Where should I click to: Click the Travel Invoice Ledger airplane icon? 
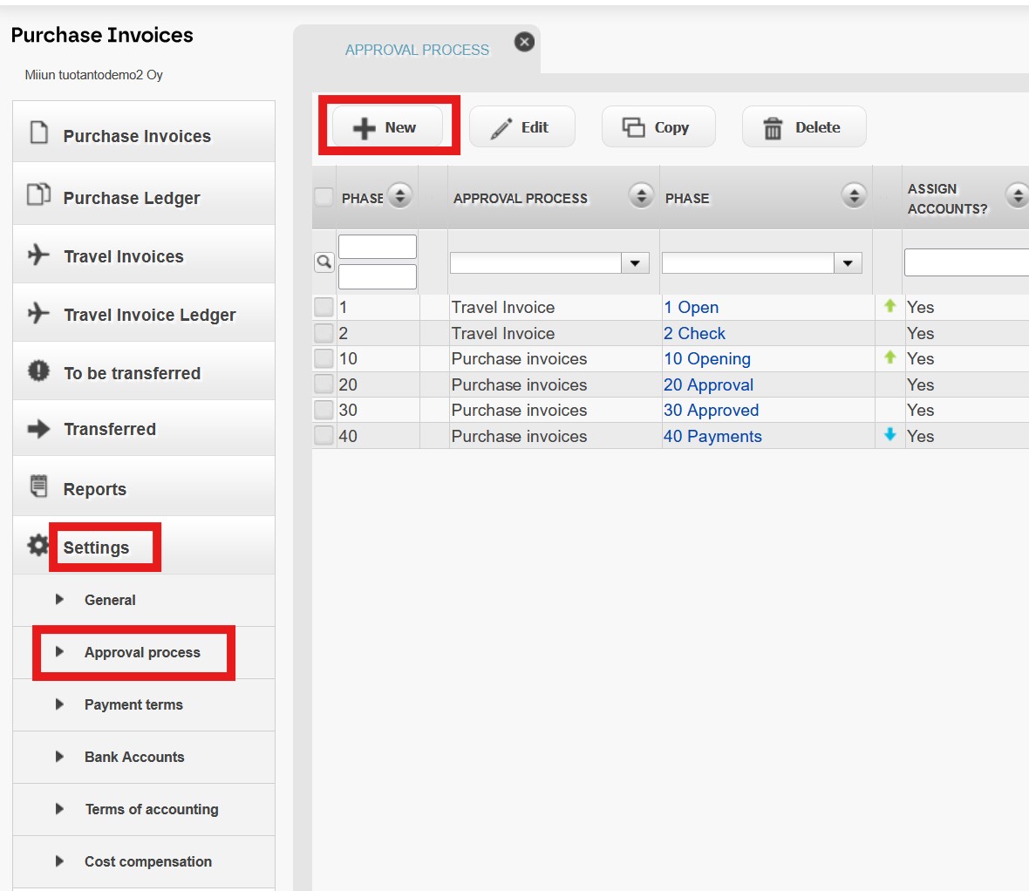click(38, 312)
